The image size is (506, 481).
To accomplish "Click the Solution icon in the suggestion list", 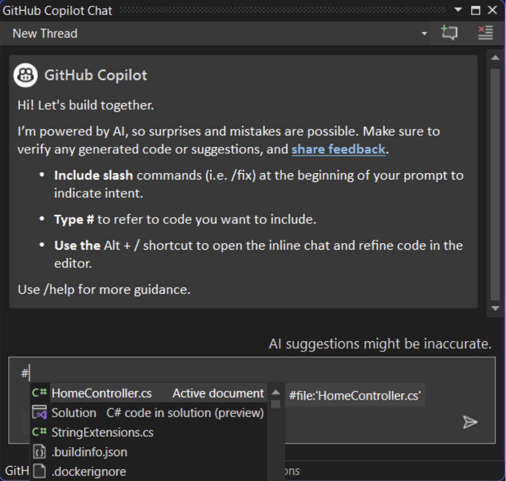I will tap(39, 413).
